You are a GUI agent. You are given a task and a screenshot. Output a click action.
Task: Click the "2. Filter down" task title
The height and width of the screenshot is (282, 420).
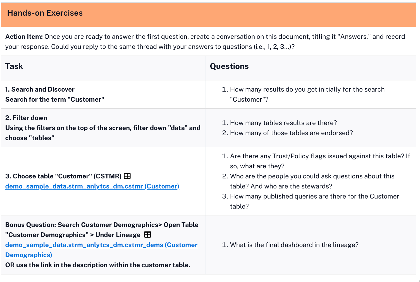pos(26,118)
